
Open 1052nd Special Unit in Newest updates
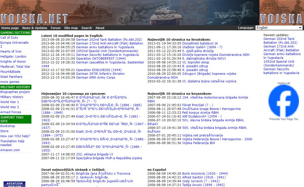[x=279, y=63]
